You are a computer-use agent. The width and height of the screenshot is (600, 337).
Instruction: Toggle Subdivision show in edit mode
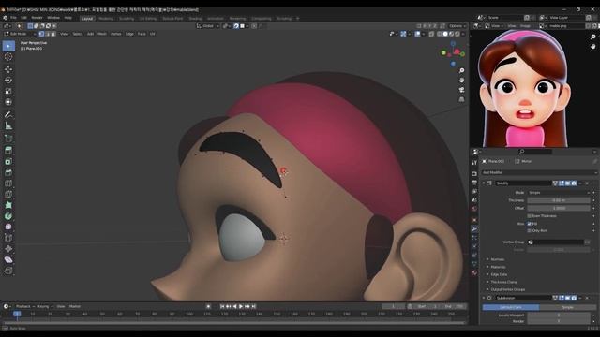pos(562,298)
